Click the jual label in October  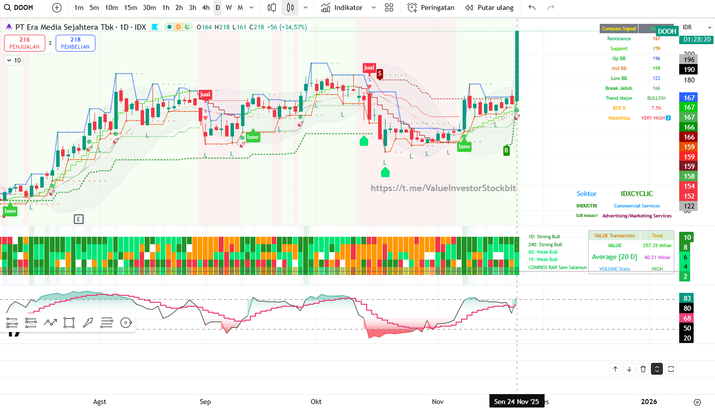[x=369, y=68]
